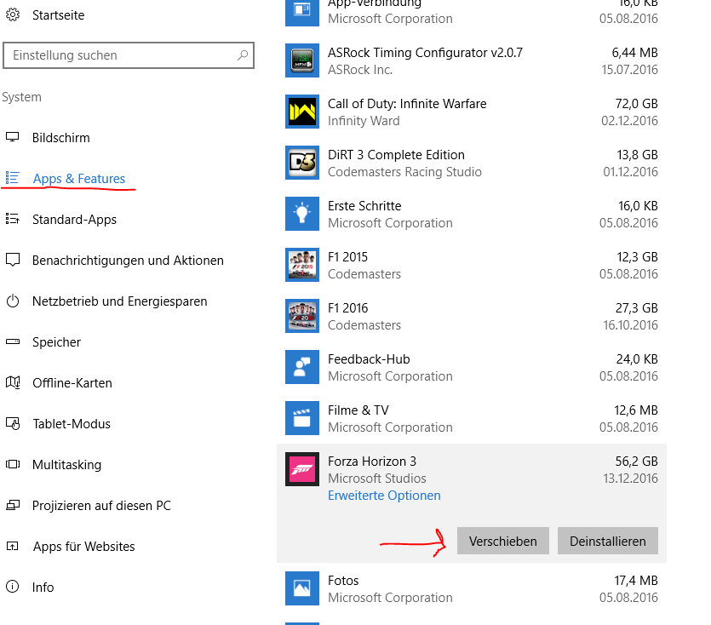This screenshot has width=711, height=625.
Task: Click the Forza Horizon 3 app icon
Action: point(302,469)
